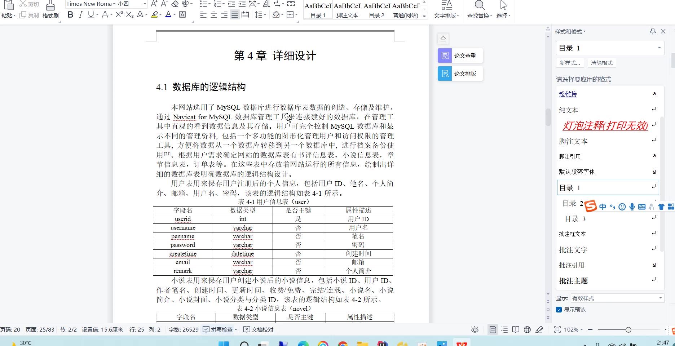Align text left
This screenshot has width=675, height=346.
click(203, 15)
